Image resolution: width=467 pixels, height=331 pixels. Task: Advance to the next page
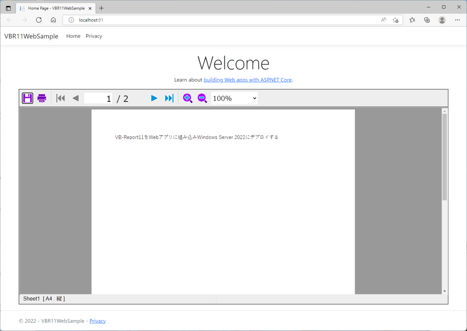point(154,98)
